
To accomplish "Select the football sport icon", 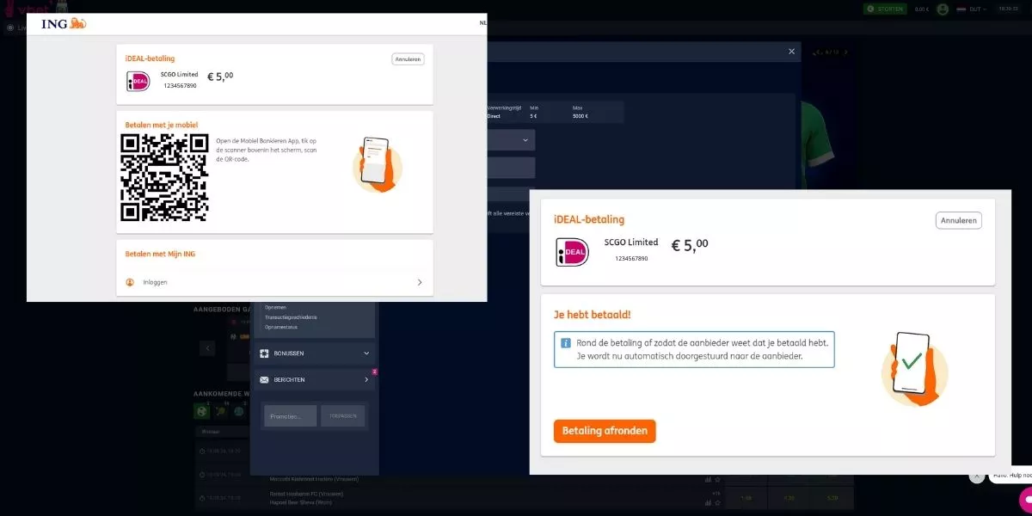I will point(202,411).
